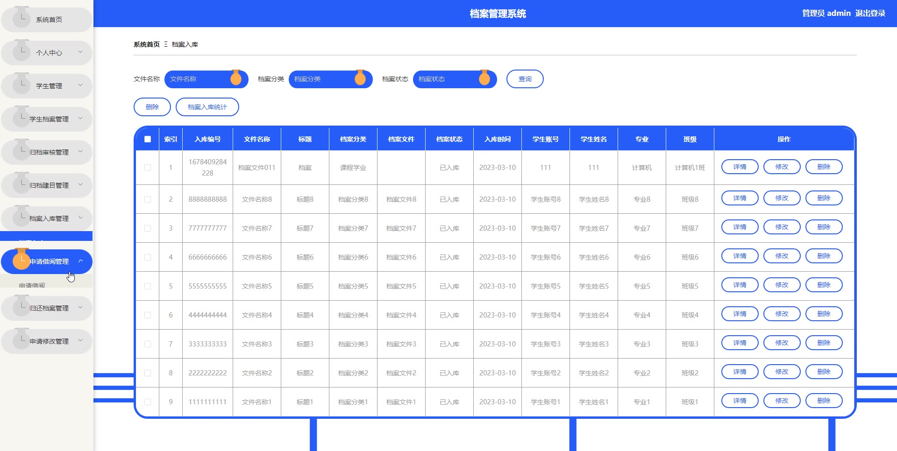The width and height of the screenshot is (897, 451).
Task: Check the row with 文件名称2
Action: click(x=148, y=373)
